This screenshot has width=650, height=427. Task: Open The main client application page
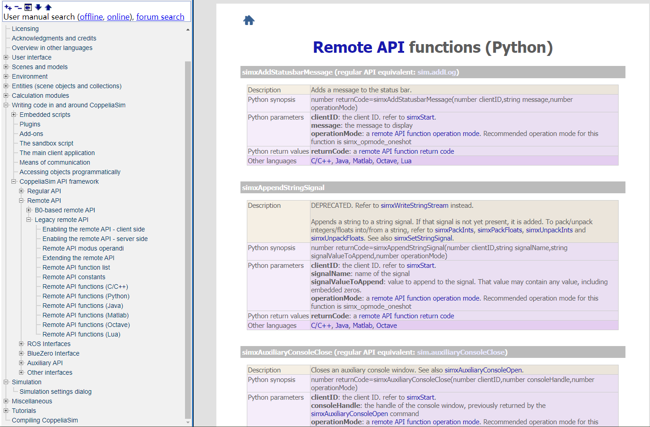[x=57, y=153]
